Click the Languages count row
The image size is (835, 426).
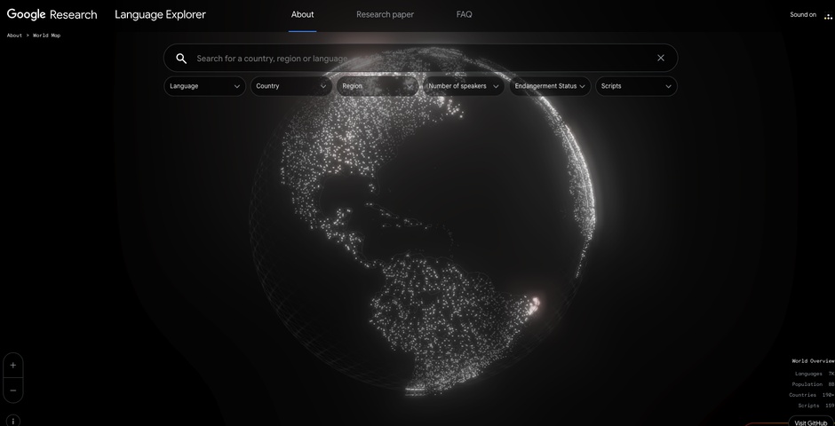click(x=815, y=374)
